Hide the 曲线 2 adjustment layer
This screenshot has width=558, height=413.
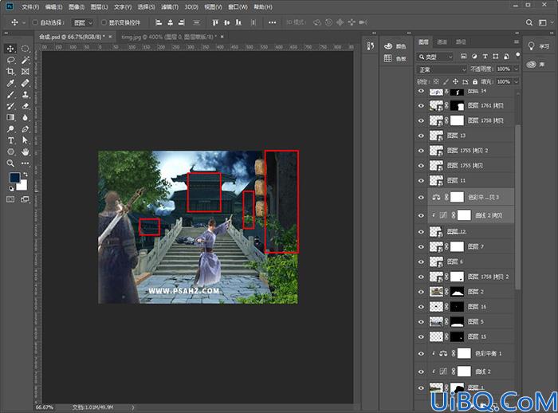[421, 372]
